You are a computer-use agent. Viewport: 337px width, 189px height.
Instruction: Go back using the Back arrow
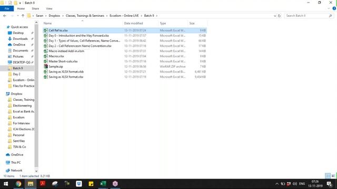(5, 16)
